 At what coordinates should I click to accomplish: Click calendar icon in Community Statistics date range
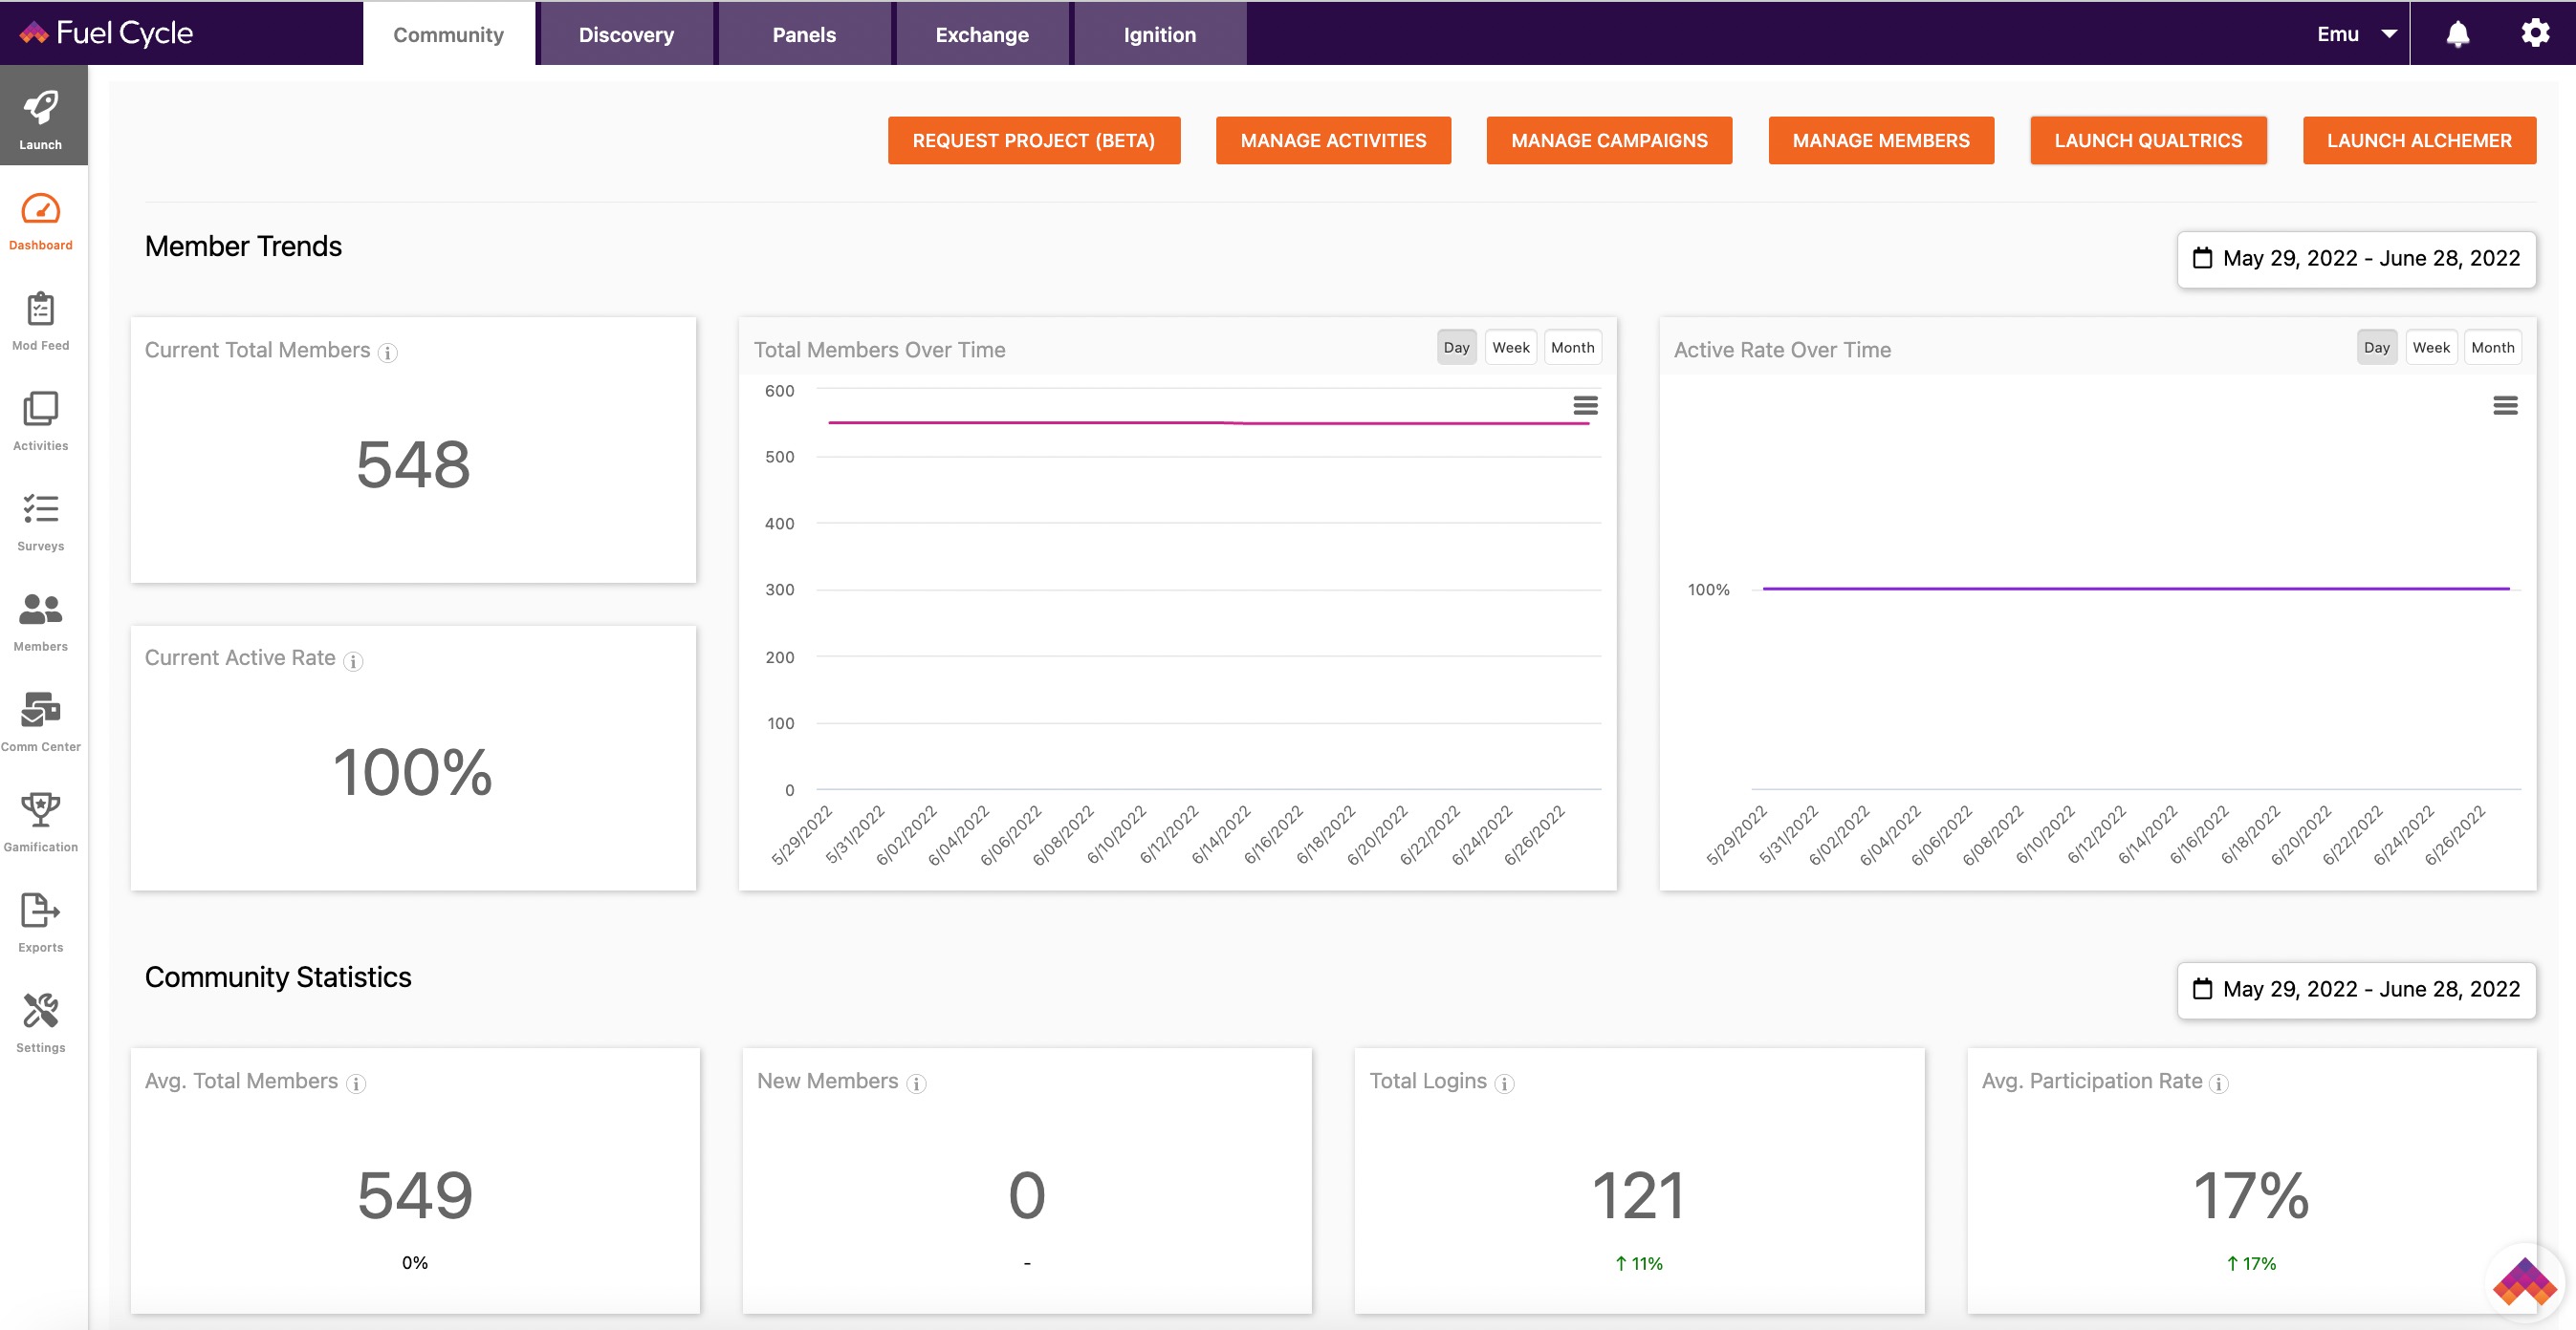tap(2202, 988)
